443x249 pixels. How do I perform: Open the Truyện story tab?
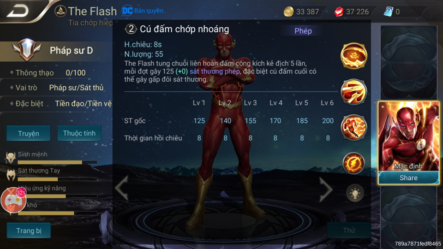pos(29,133)
